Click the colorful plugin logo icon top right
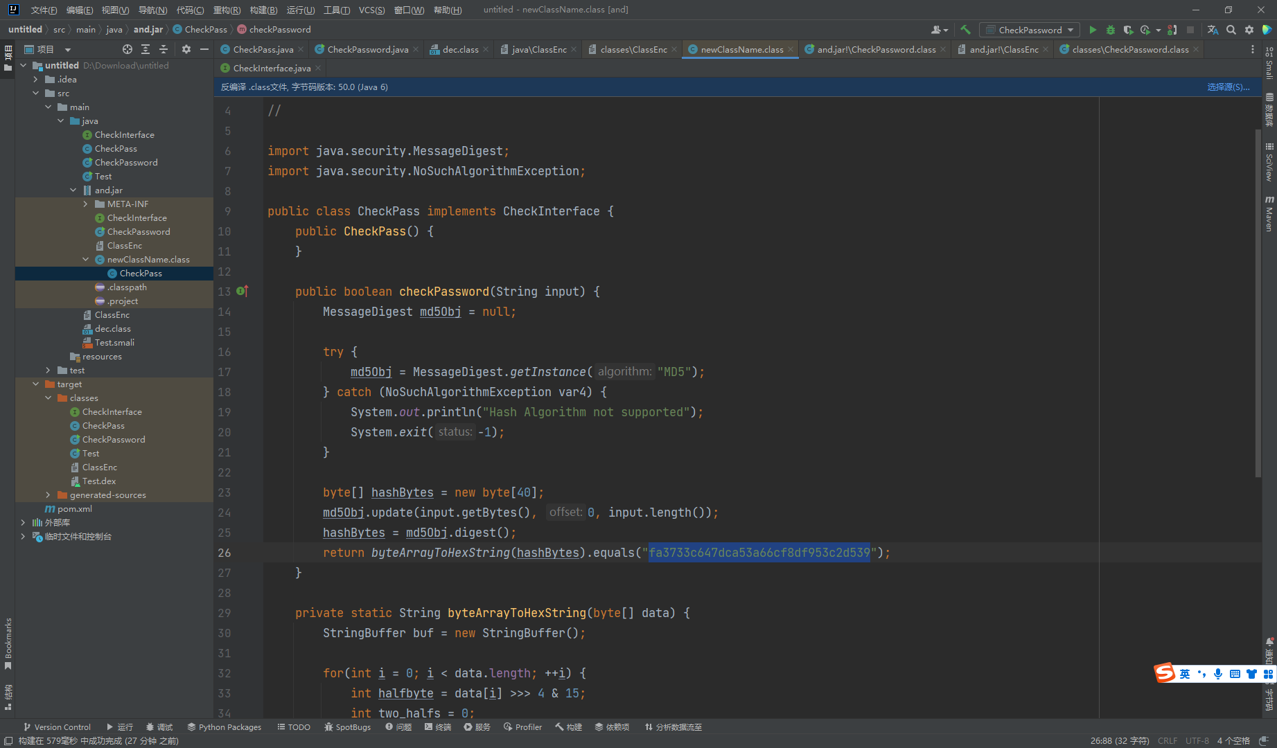The height and width of the screenshot is (748, 1277). tap(1267, 30)
